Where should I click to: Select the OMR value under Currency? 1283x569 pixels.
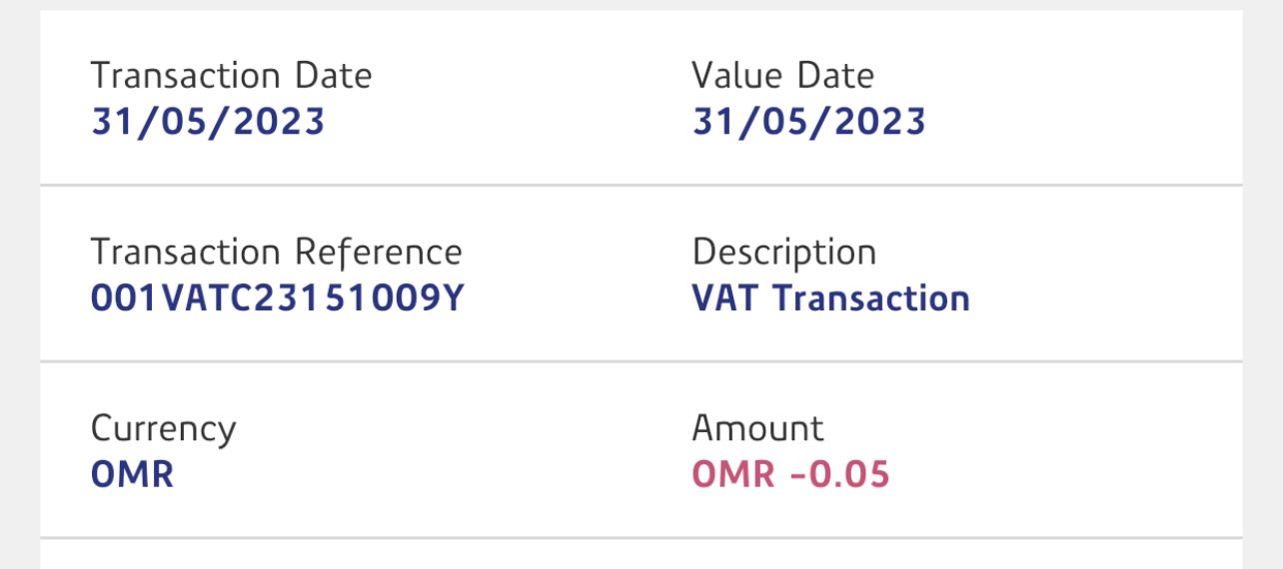coord(132,474)
